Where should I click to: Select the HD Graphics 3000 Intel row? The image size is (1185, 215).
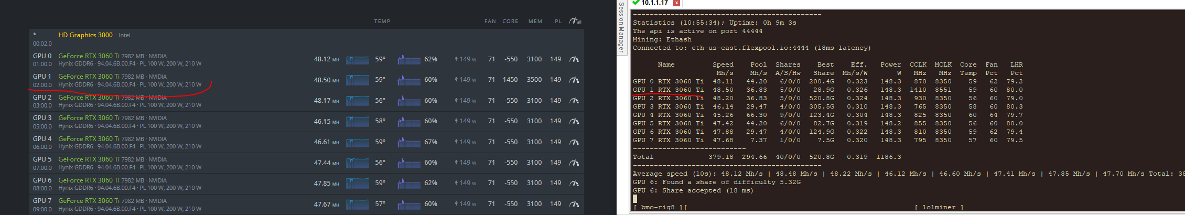pyautogui.click(x=307, y=39)
